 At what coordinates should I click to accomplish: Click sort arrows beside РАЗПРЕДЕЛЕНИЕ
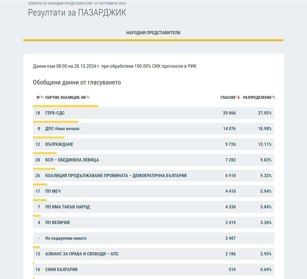click(x=274, y=97)
